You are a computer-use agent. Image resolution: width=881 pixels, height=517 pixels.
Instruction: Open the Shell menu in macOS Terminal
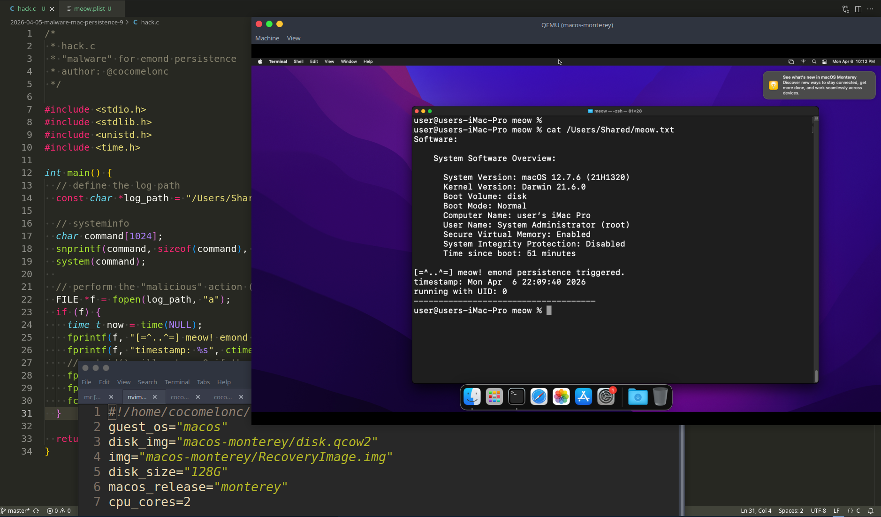pos(298,61)
